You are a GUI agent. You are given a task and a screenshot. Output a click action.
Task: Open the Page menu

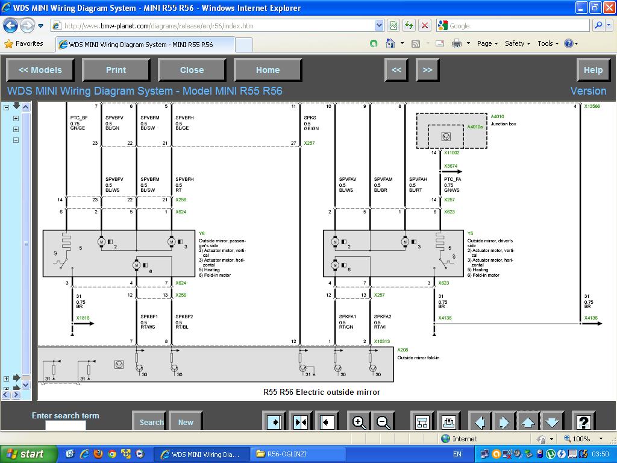(x=487, y=43)
